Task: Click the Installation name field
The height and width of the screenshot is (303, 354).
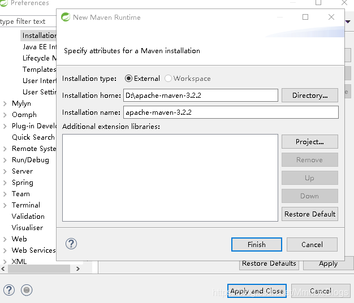Action: (231, 112)
